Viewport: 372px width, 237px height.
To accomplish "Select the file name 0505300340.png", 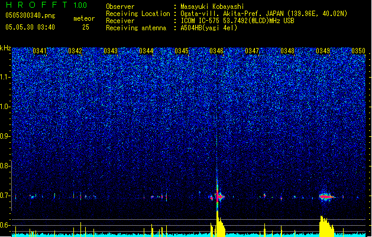I will coord(30,15).
